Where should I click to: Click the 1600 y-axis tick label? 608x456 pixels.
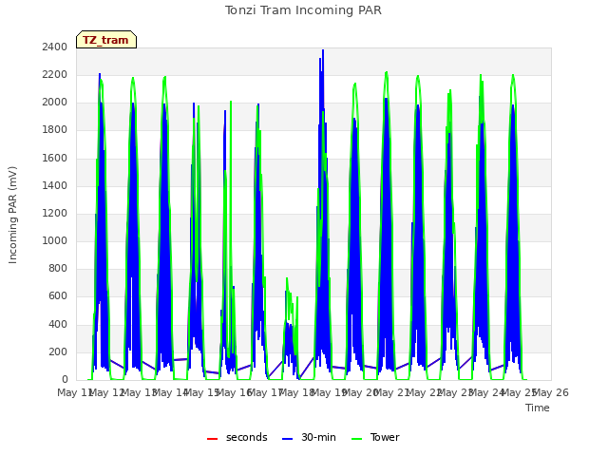(x=55, y=158)
